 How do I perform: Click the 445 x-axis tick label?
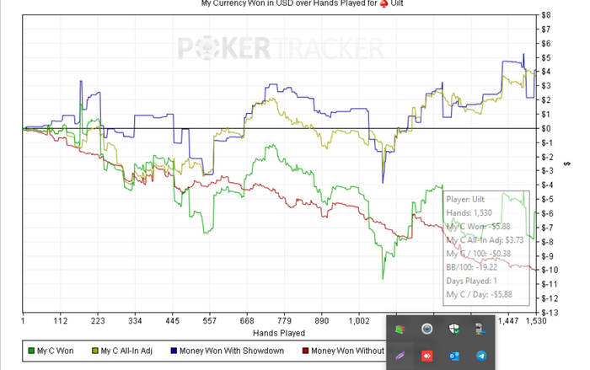click(172, 321)
